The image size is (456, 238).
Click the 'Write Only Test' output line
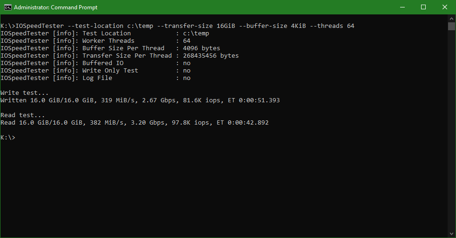tap(95, 71)
